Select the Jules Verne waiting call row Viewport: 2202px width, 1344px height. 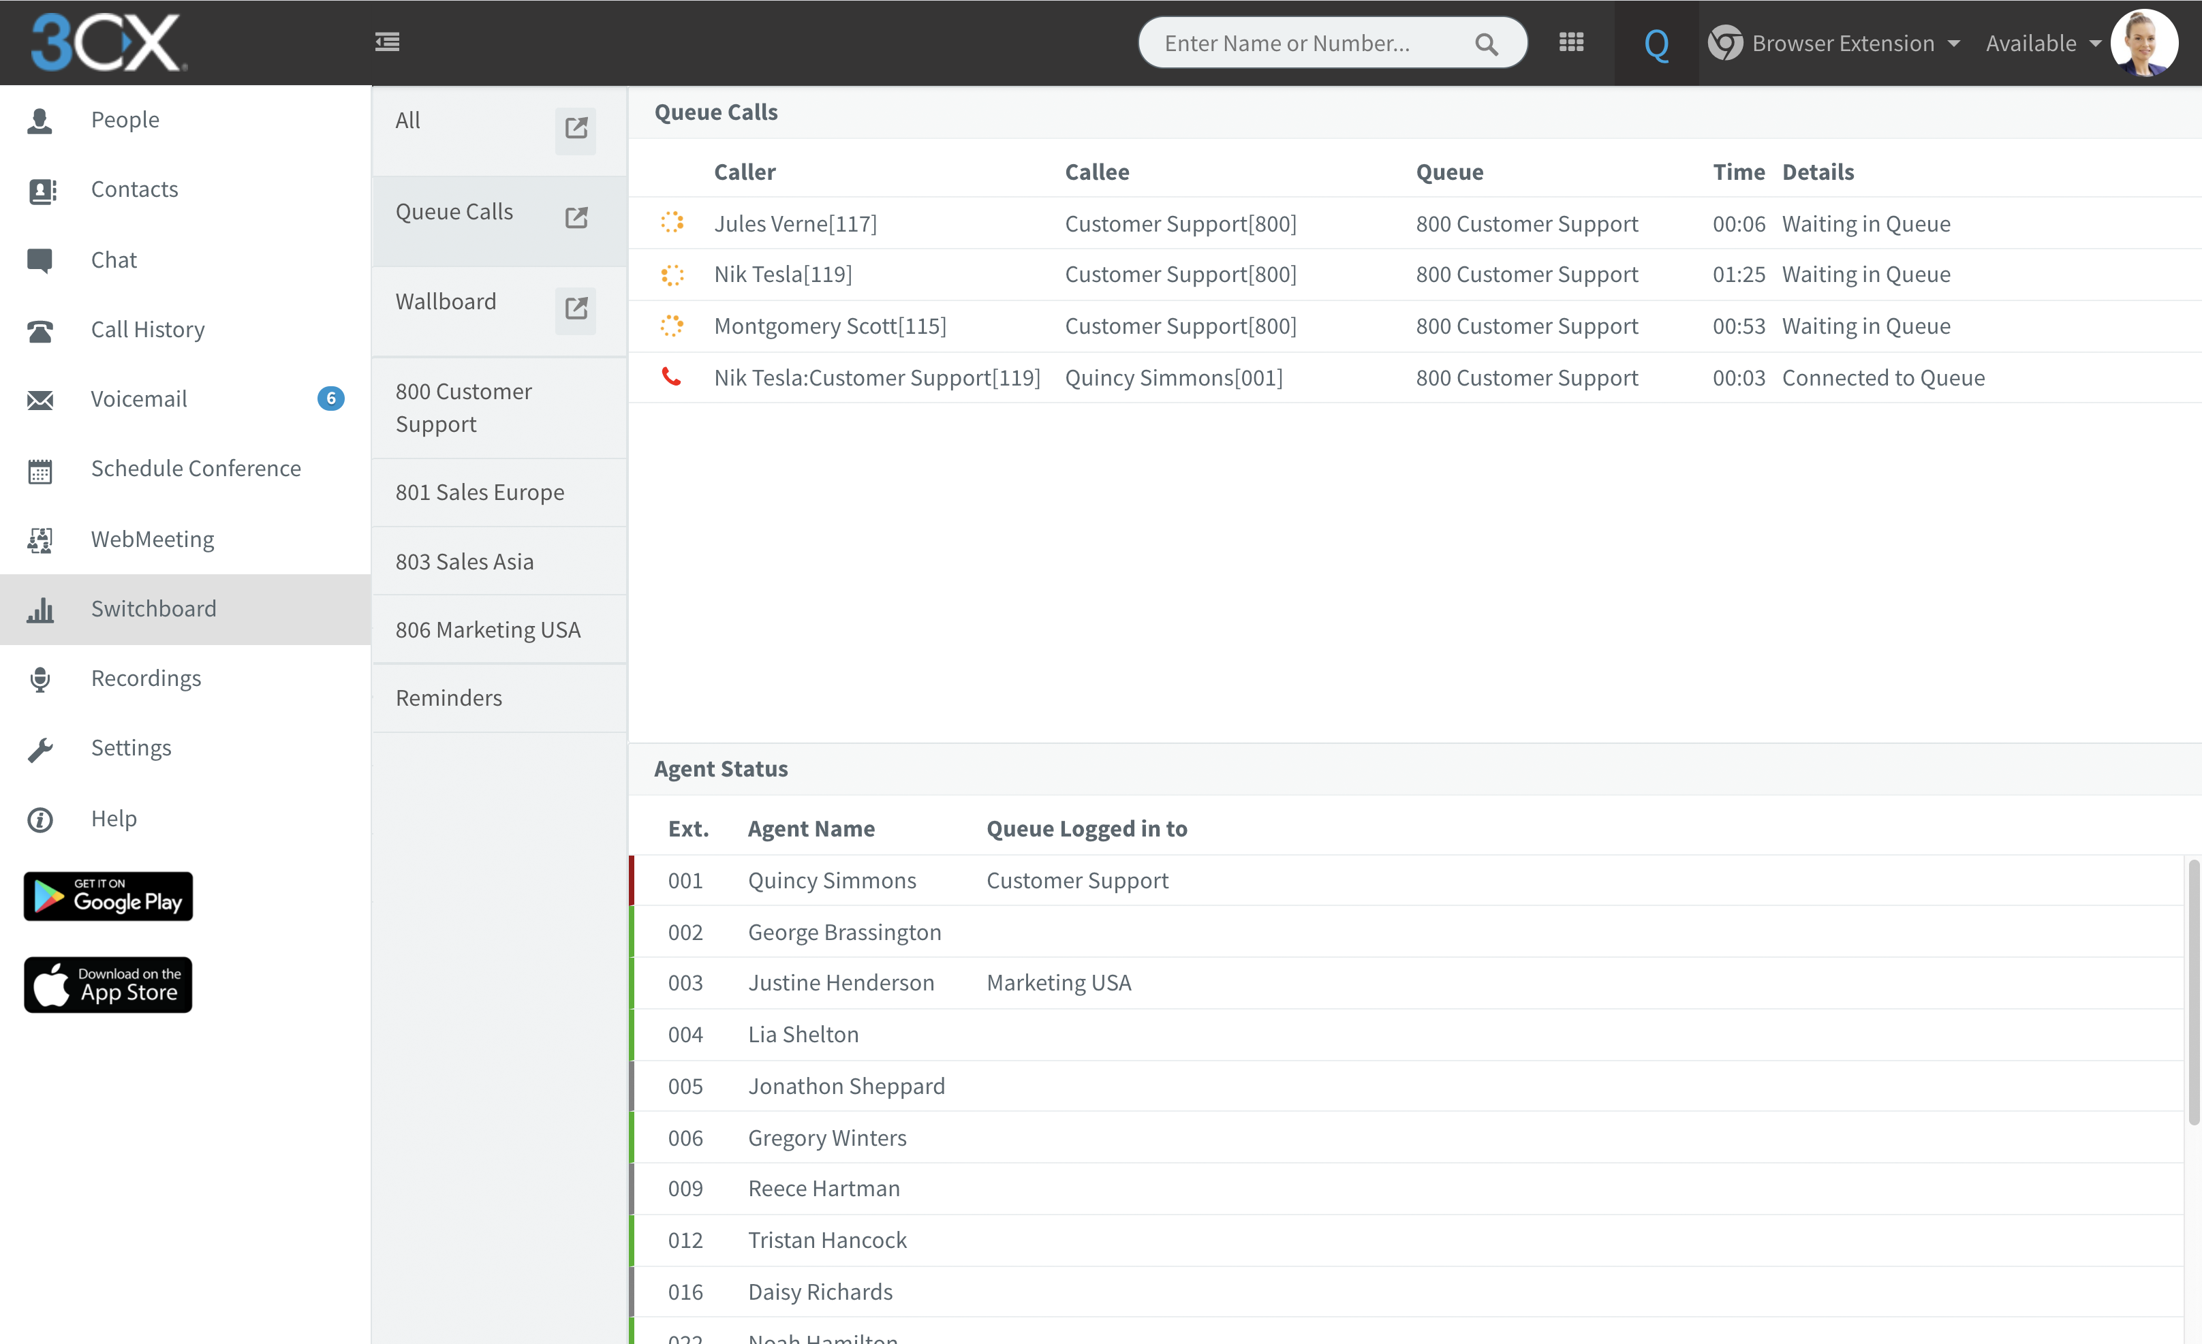795,223
